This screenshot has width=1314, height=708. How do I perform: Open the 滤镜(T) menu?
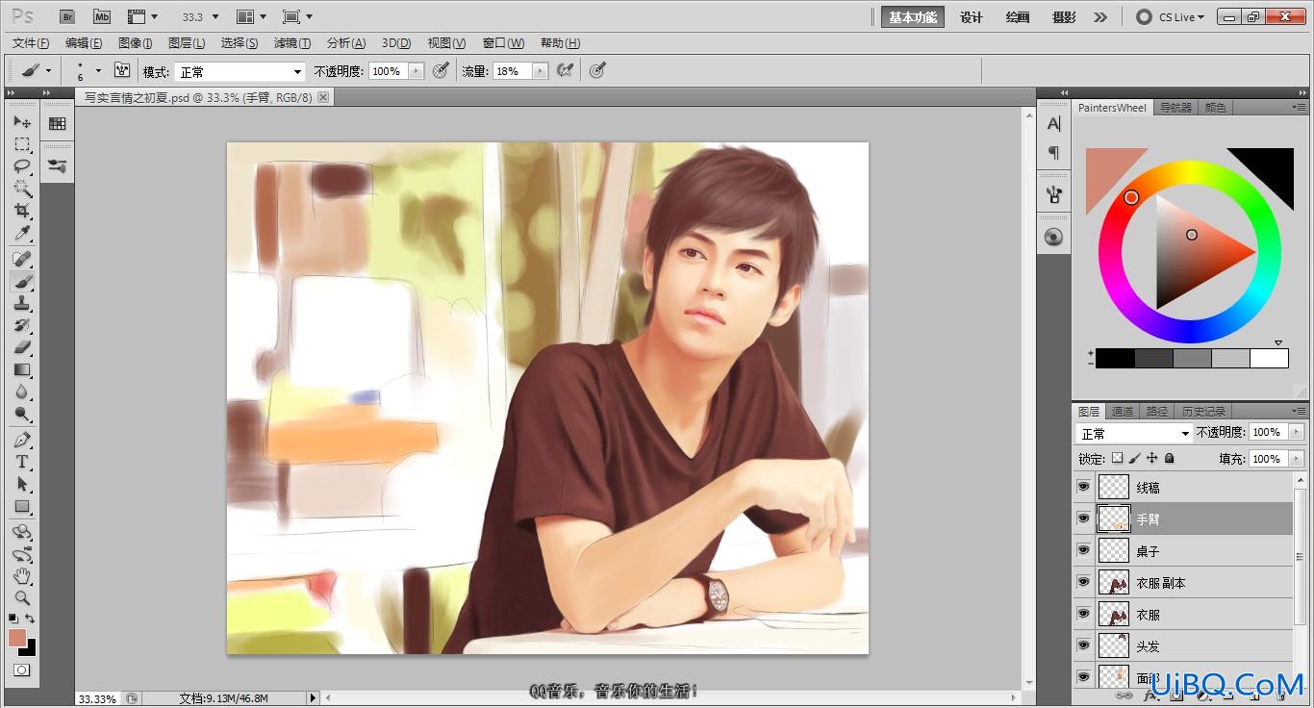[x=292, y=43]
